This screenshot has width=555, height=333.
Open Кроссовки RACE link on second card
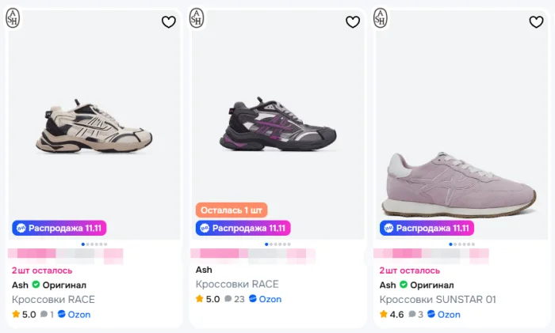pos(237,284)
